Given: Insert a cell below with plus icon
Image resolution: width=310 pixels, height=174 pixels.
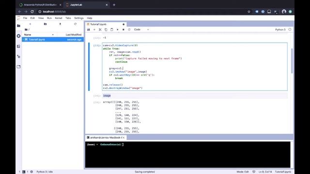Looking at the screenshot, I should coord(94,29).
